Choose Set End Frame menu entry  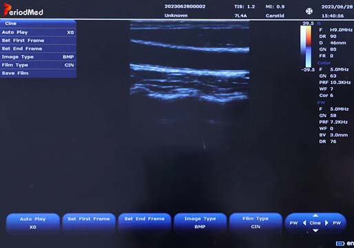click(38, 49)
